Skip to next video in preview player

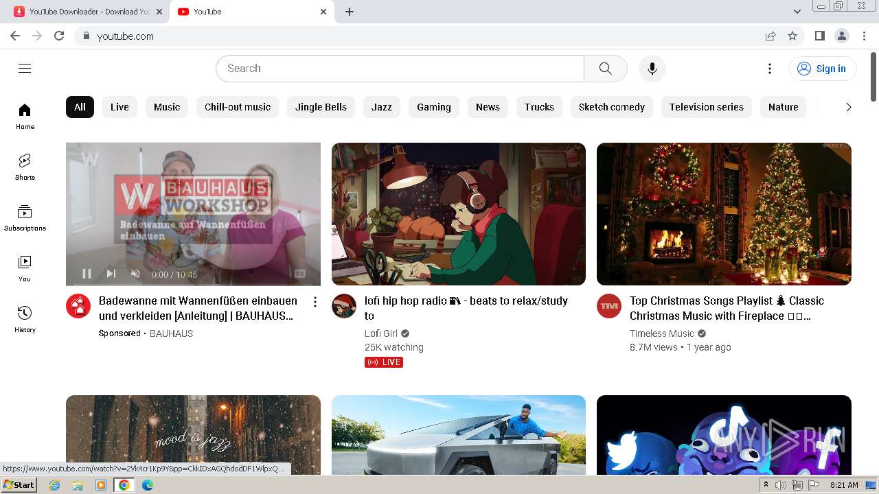point(111,274)
